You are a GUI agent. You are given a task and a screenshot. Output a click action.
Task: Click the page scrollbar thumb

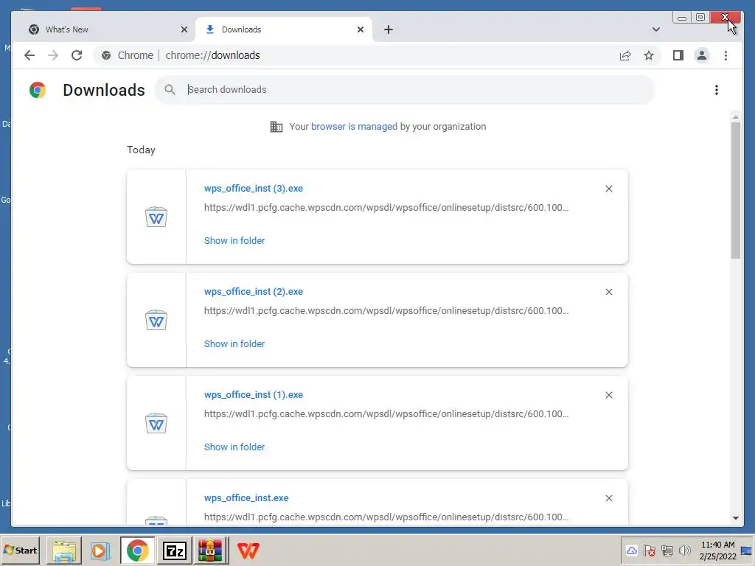[x=735, y=190]
